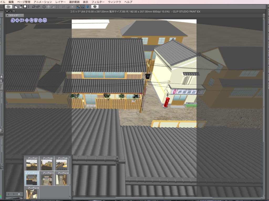Open the フィルター menu

coord(98,2)
